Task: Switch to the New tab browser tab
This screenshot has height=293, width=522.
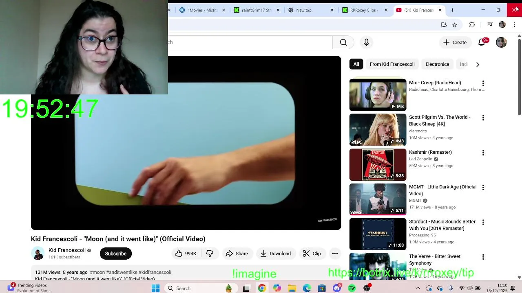Action: coord(310,10)
